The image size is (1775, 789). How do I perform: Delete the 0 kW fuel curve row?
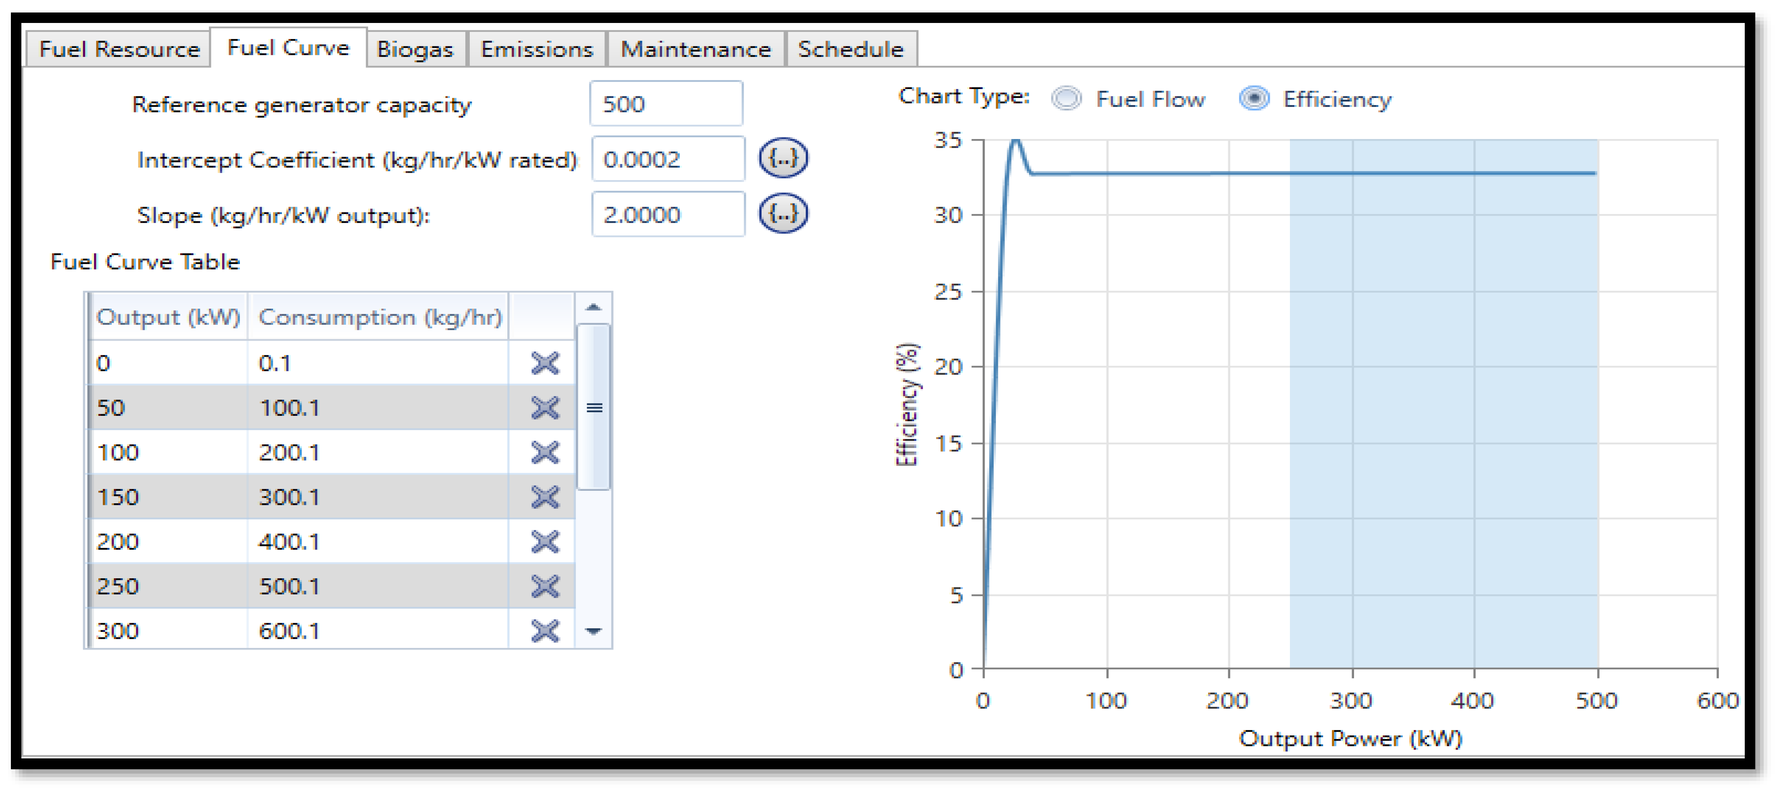tap(545, 363)
